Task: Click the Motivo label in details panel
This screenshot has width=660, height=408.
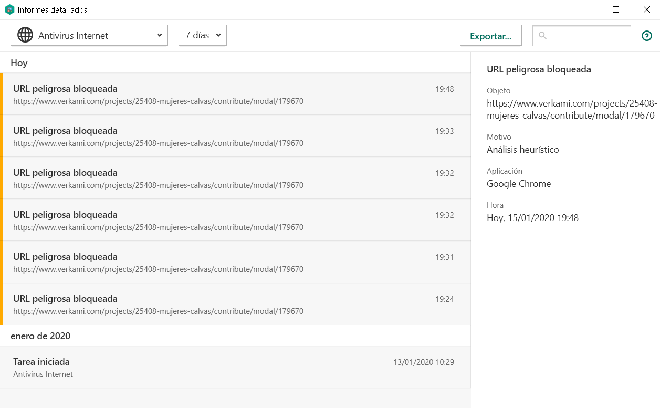Action: coord(499,137)
